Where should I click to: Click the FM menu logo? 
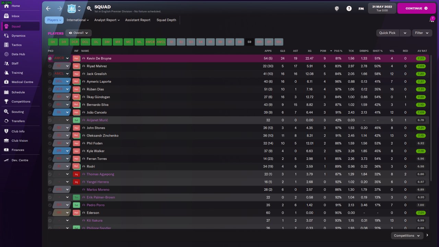click(x=361, y=9)
